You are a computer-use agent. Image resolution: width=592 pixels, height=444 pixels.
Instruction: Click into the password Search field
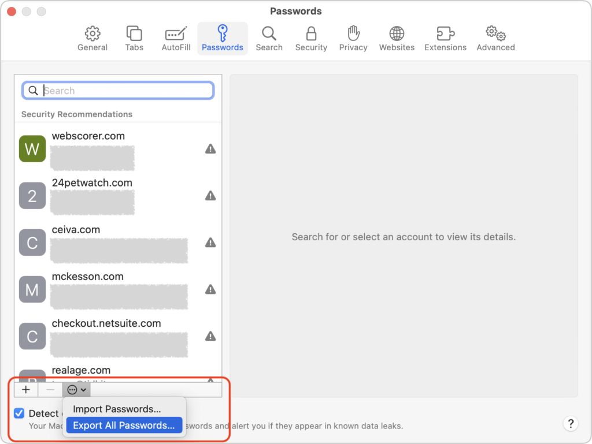coord(124,91)
